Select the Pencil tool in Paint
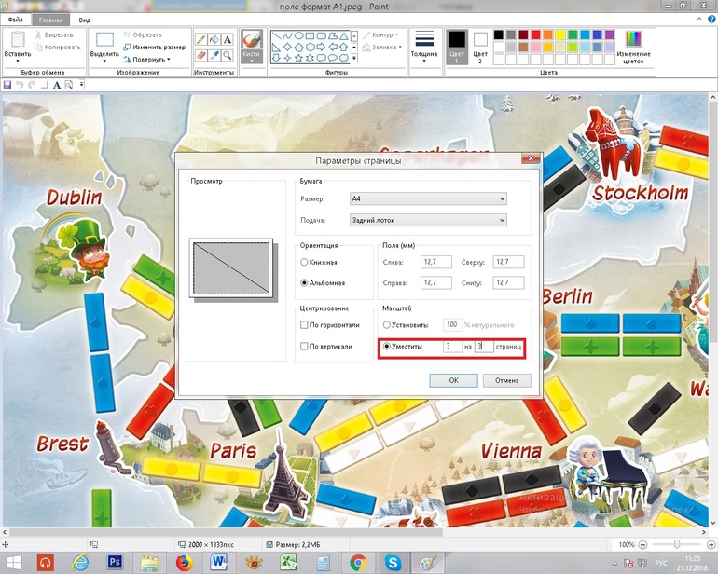 200,39
